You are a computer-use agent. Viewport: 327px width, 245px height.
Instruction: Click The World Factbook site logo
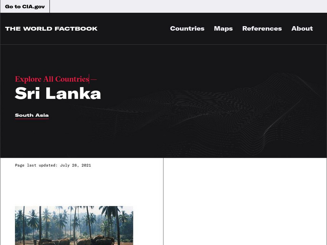click(x=52, y=29)
